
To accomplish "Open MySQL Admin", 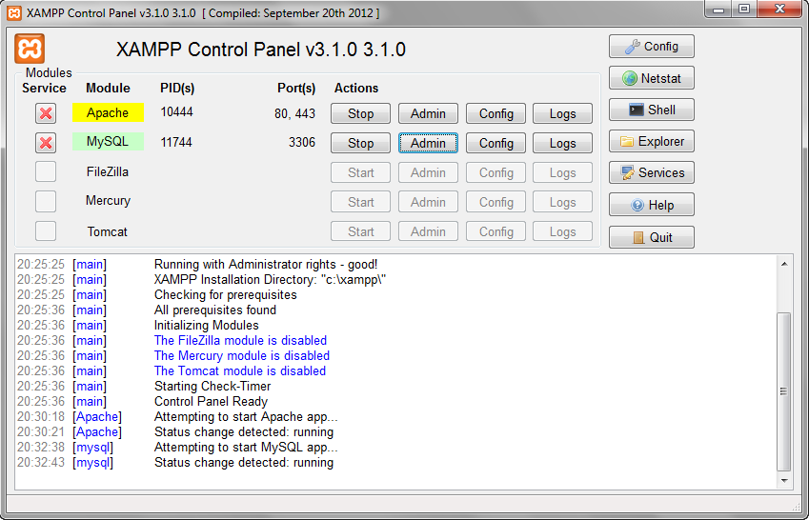I will coord(428,143).
